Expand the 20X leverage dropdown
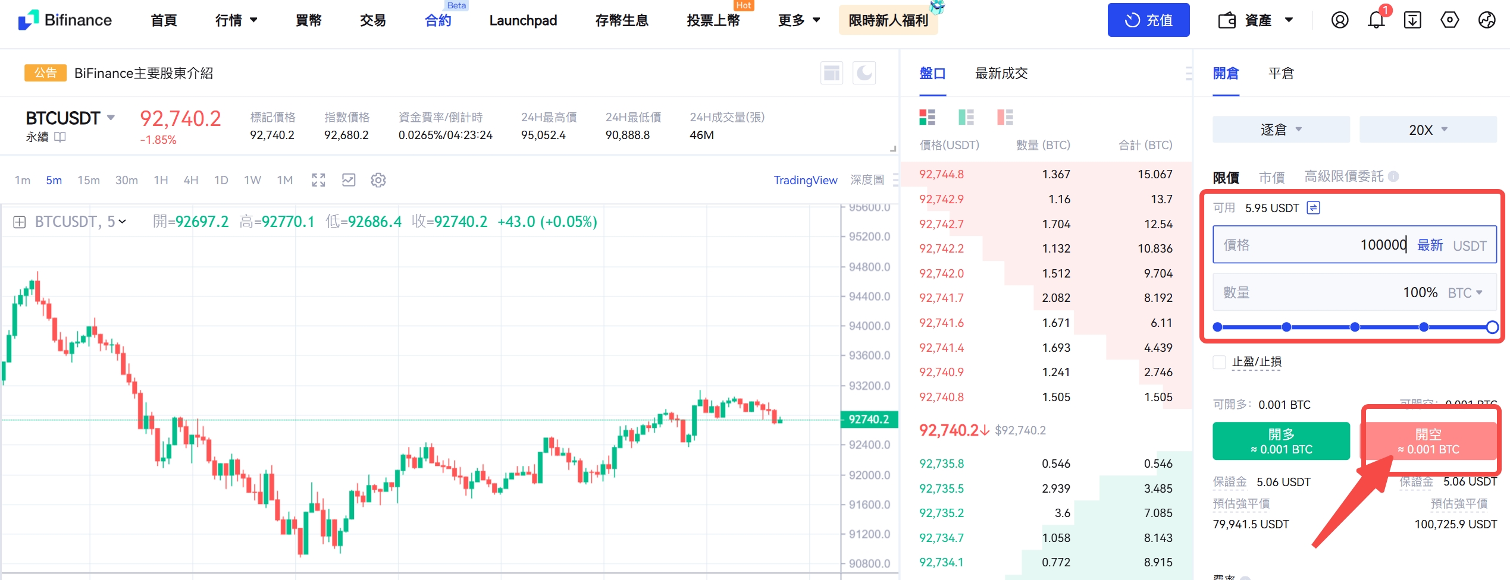1510x580 pixels. 1427,130
